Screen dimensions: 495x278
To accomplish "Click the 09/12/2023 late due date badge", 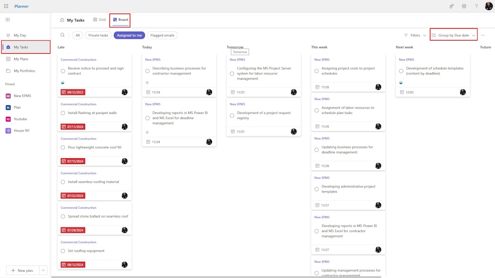I will coord(73,92).
